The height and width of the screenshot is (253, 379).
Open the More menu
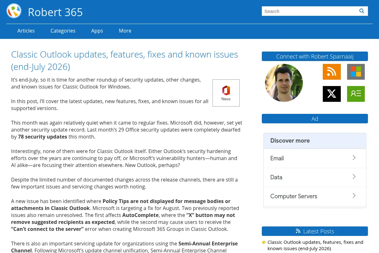[x=125, y=31]
